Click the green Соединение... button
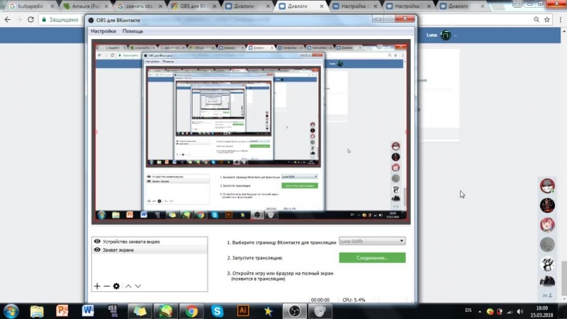 (372, 257)
